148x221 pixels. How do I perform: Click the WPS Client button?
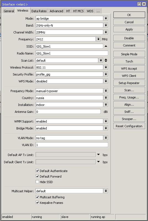tap(129, 76)
